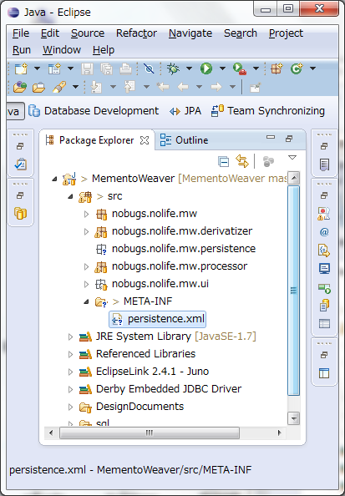Click the green Run button

(206, 68)
